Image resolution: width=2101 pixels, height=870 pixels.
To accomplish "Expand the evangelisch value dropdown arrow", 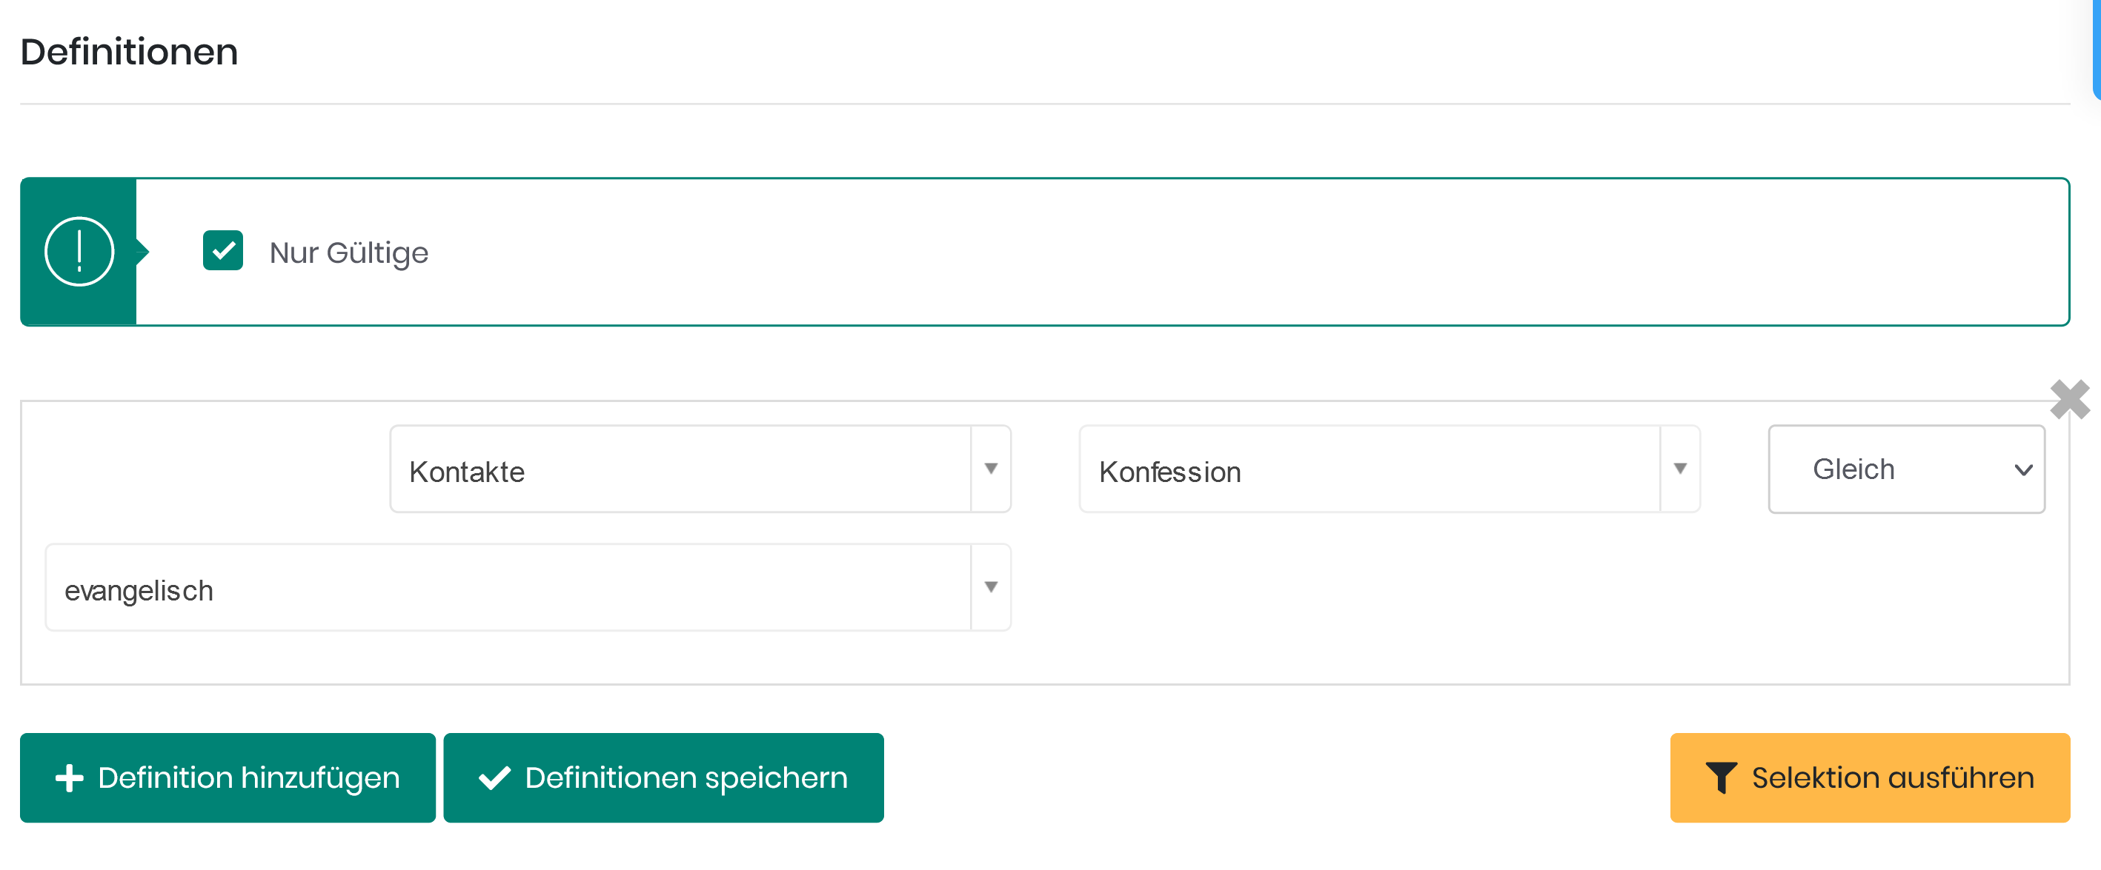I will tap(991, 587).
